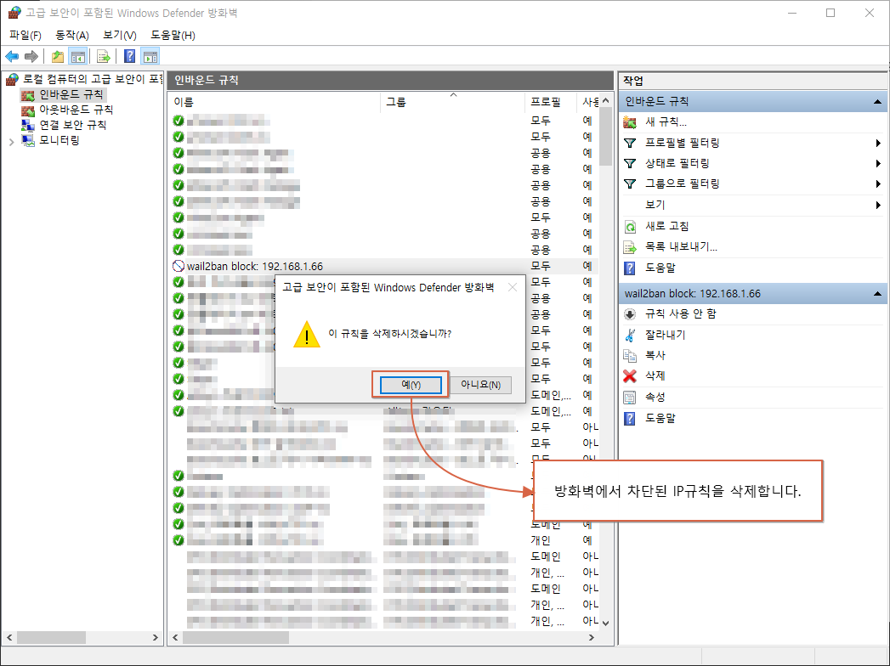This screenshot has height=666, width=890.
Task: Confirm deletion with 예(Y) button
Action: [x=411, y=385]
